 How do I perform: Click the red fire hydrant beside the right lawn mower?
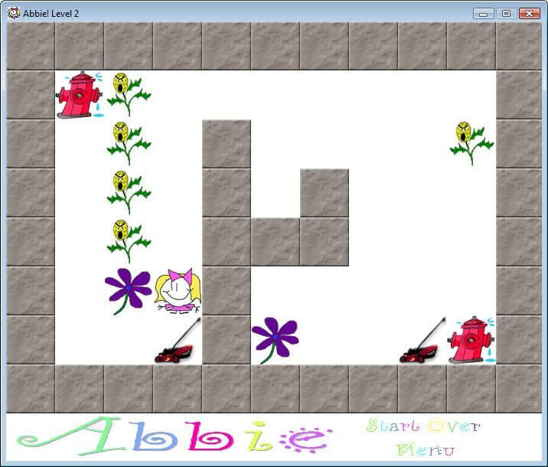[471, 340]
